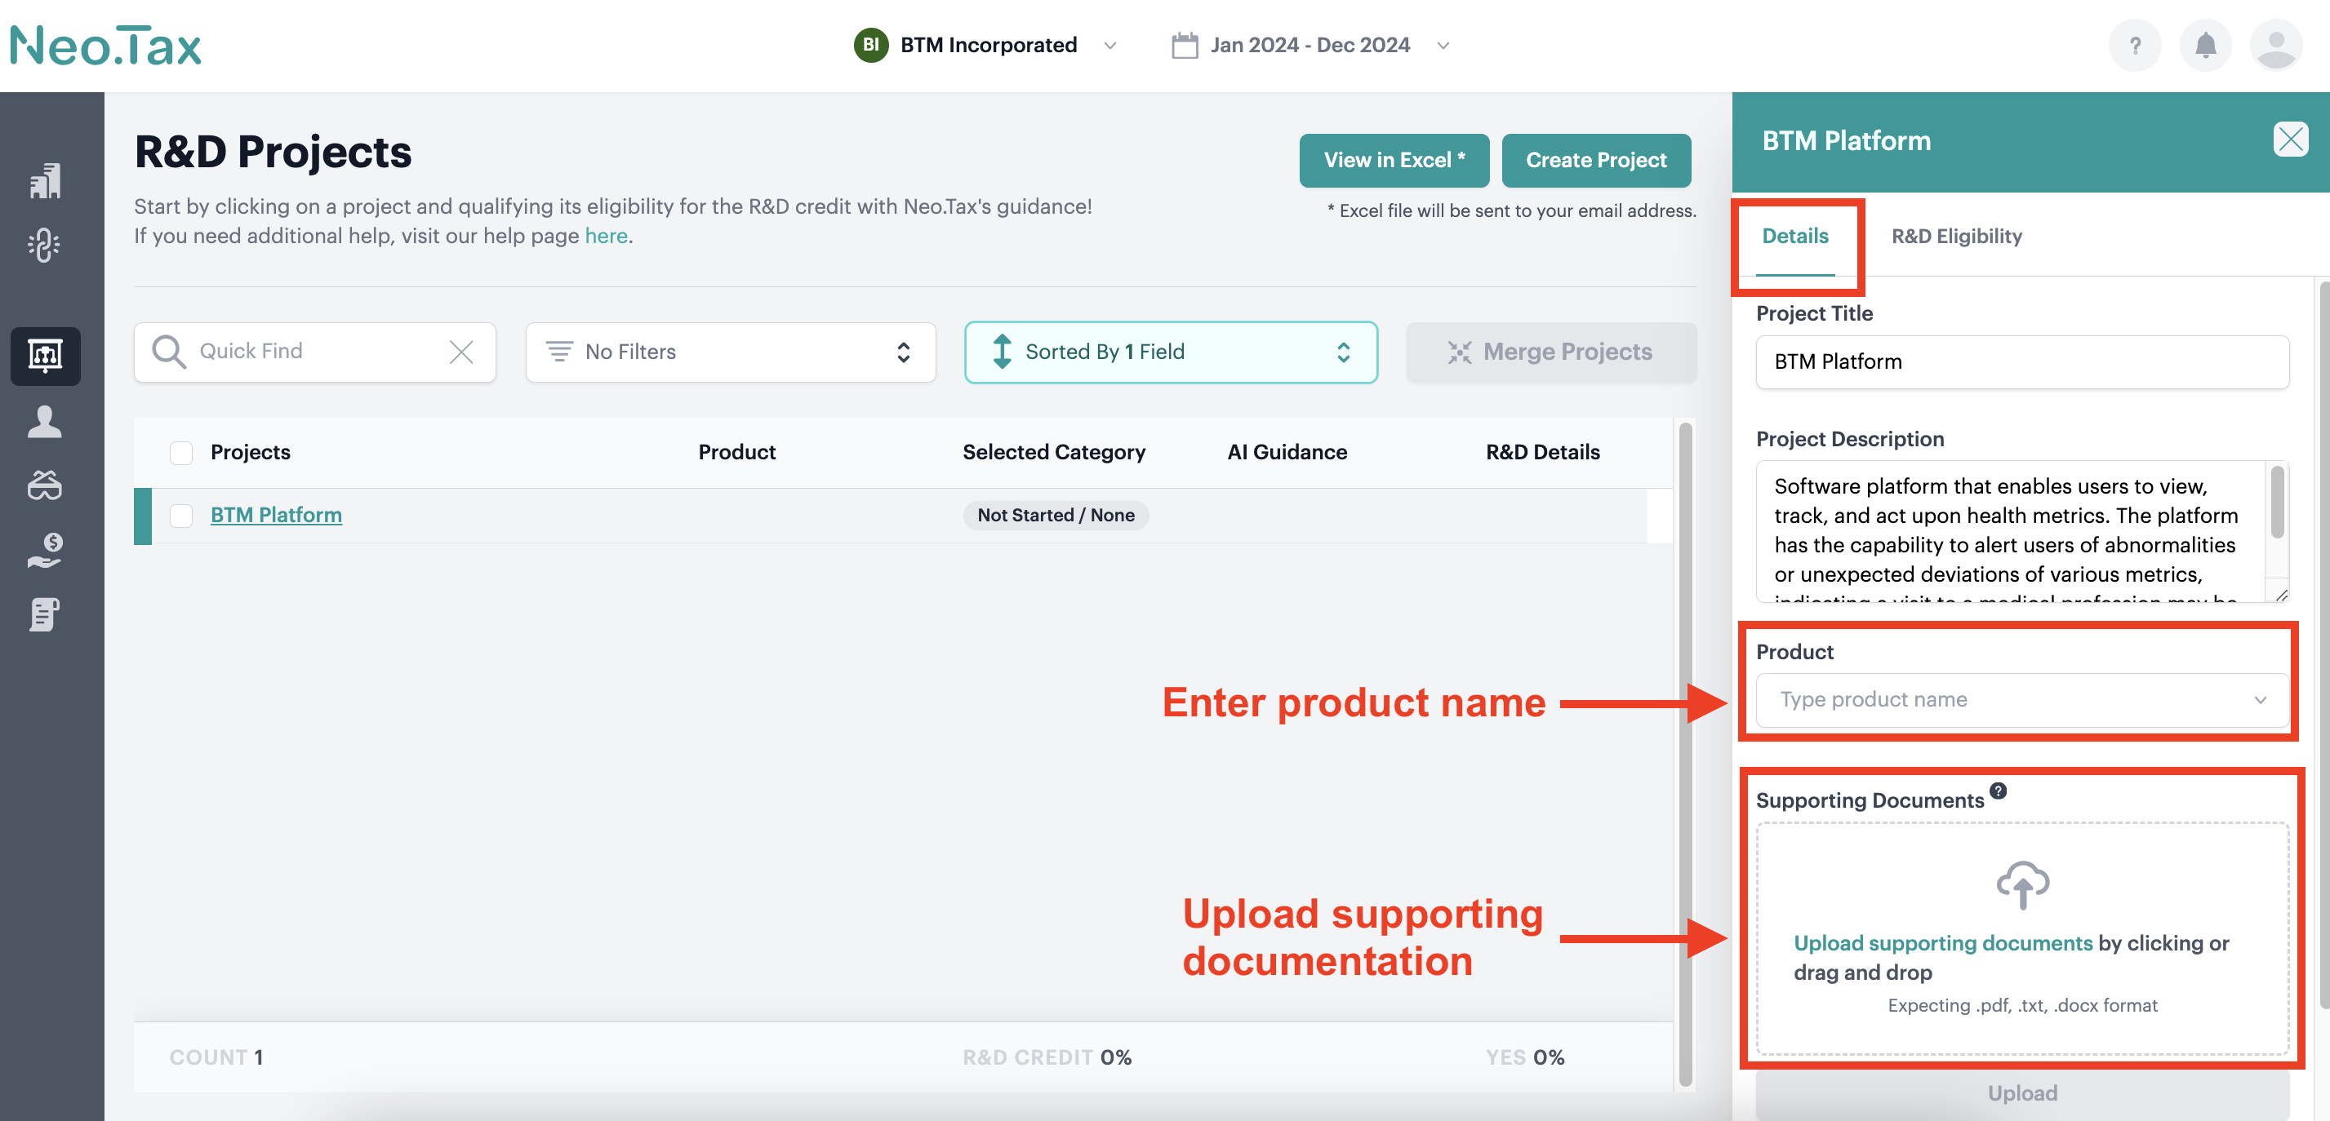The image size is (2330, 1121).
Task: Click the Merge Projects button
Action: (x=1550, y=352)
